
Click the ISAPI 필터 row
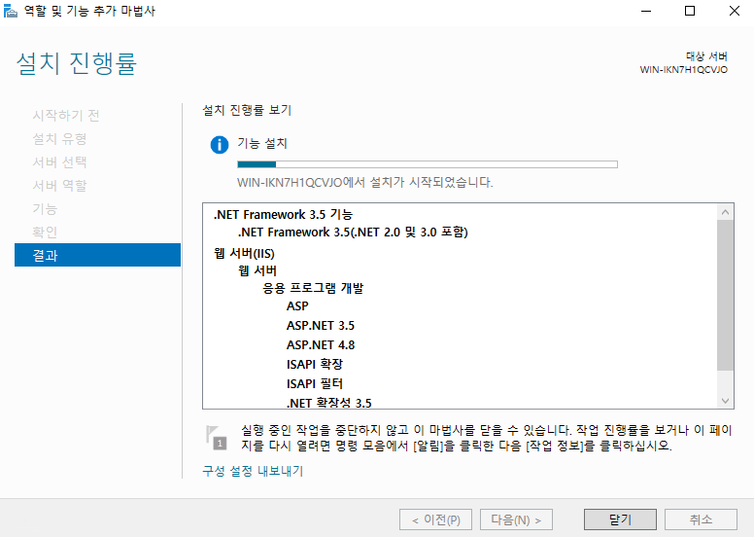pos(315,384)
